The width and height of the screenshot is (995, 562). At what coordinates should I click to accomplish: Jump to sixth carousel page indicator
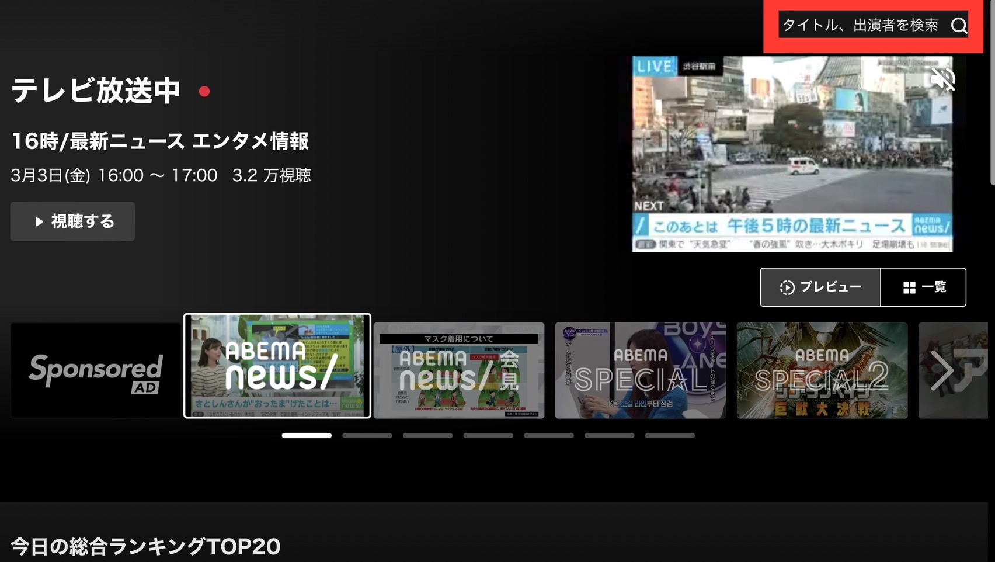pyautogui.click(x=610, y=435)
